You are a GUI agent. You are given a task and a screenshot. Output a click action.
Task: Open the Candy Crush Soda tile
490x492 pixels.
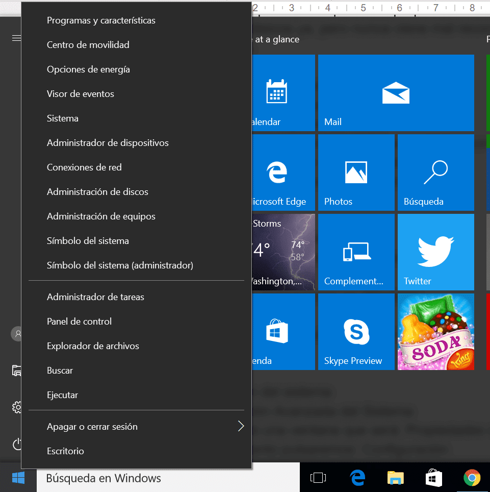tap(436, 332)
